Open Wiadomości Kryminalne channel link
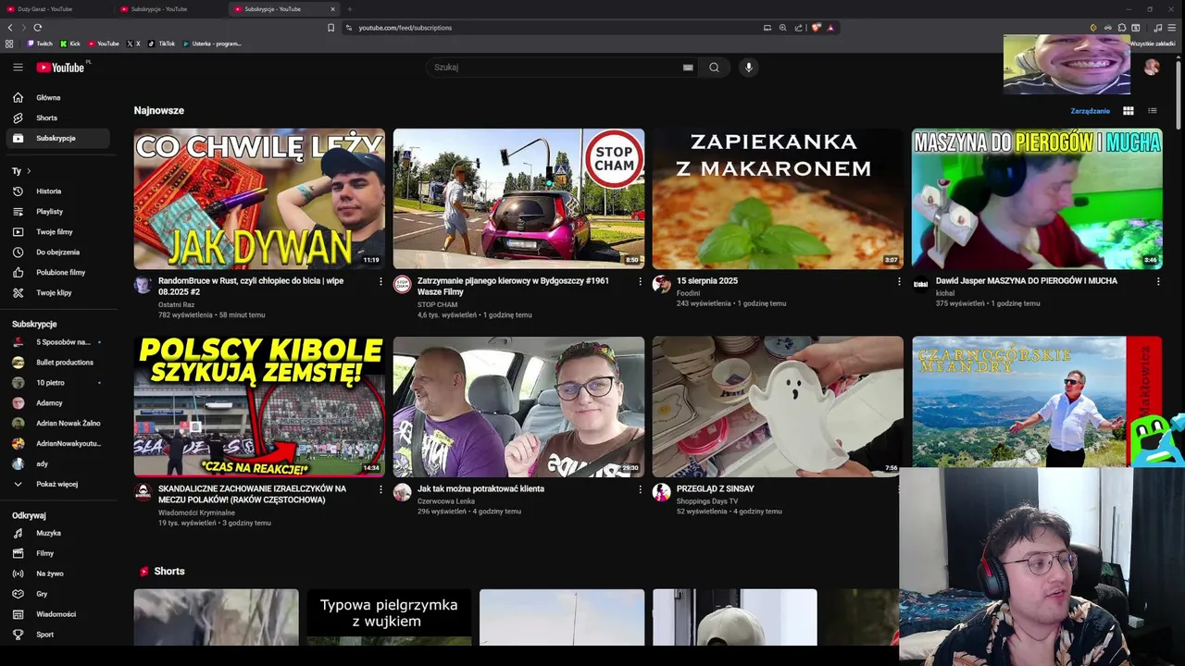 click(196, 512)
